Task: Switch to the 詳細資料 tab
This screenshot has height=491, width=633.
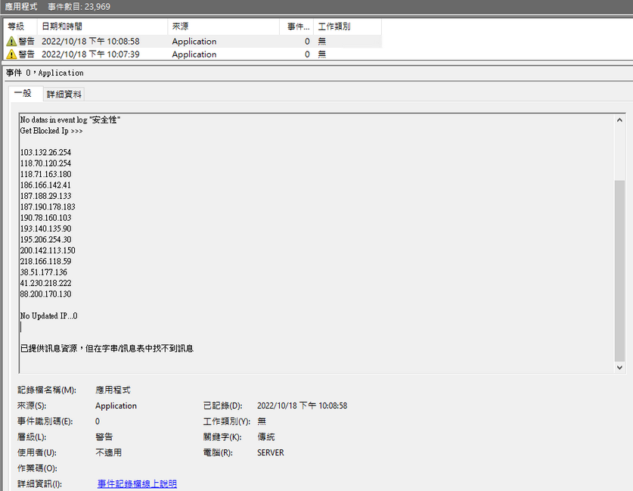Action: coord(64,93)
